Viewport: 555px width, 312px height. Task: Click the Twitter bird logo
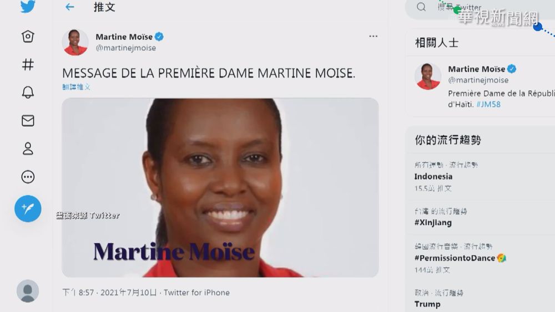(x=28, y=6)
